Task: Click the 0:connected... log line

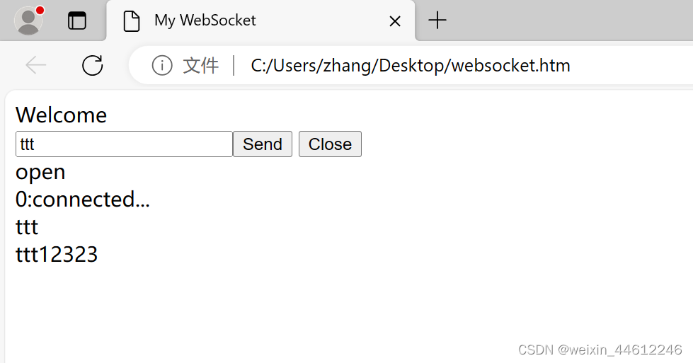Action: (x=83, y=199)
